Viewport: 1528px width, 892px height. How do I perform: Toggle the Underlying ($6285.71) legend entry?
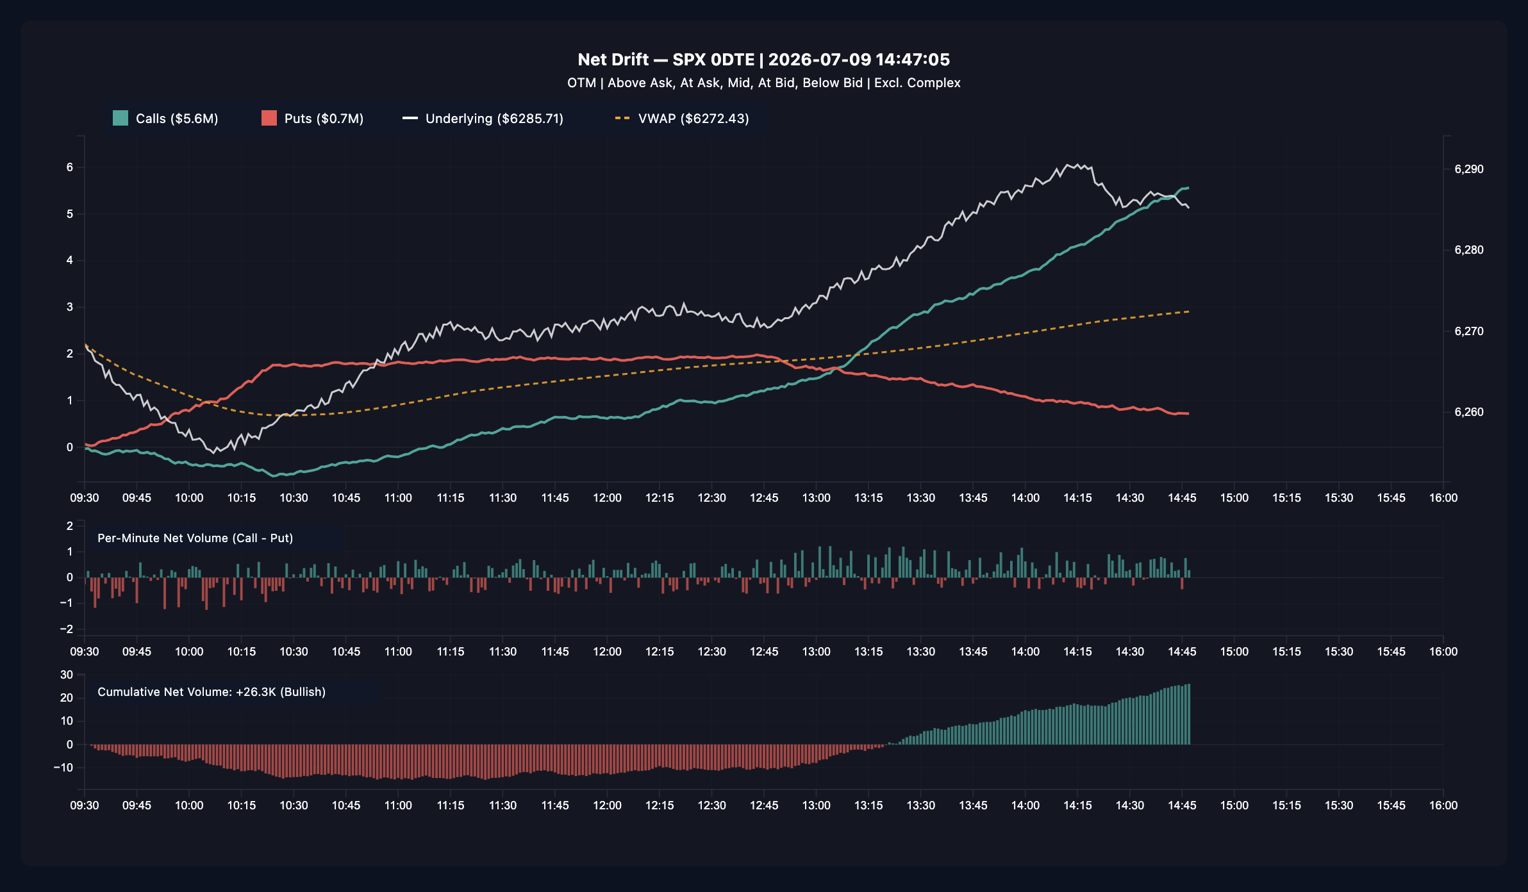click(483, 119)
